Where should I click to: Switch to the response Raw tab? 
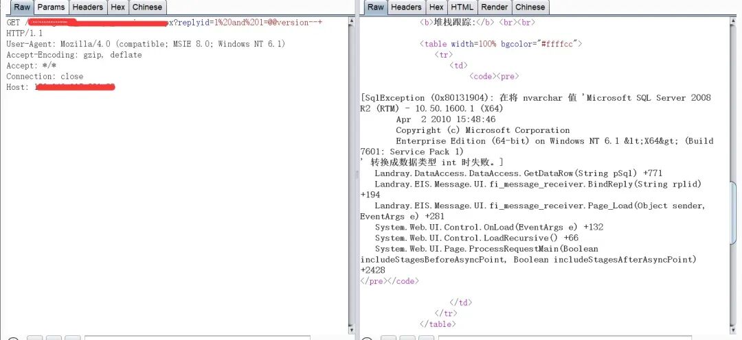point(376,7)
